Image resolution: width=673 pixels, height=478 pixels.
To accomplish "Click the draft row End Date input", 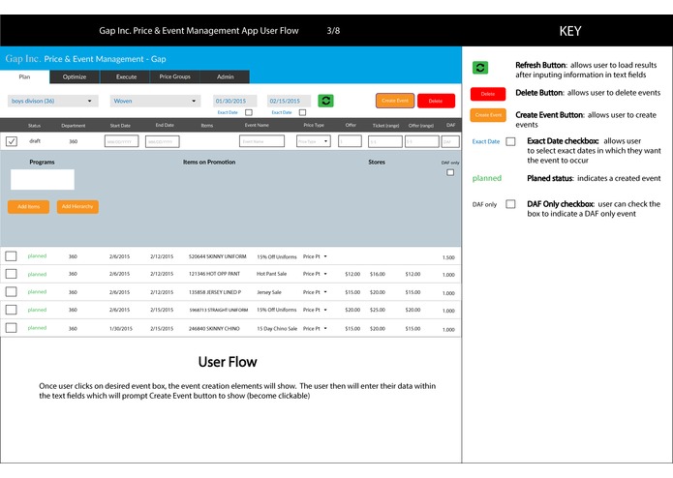I will 163,141.
